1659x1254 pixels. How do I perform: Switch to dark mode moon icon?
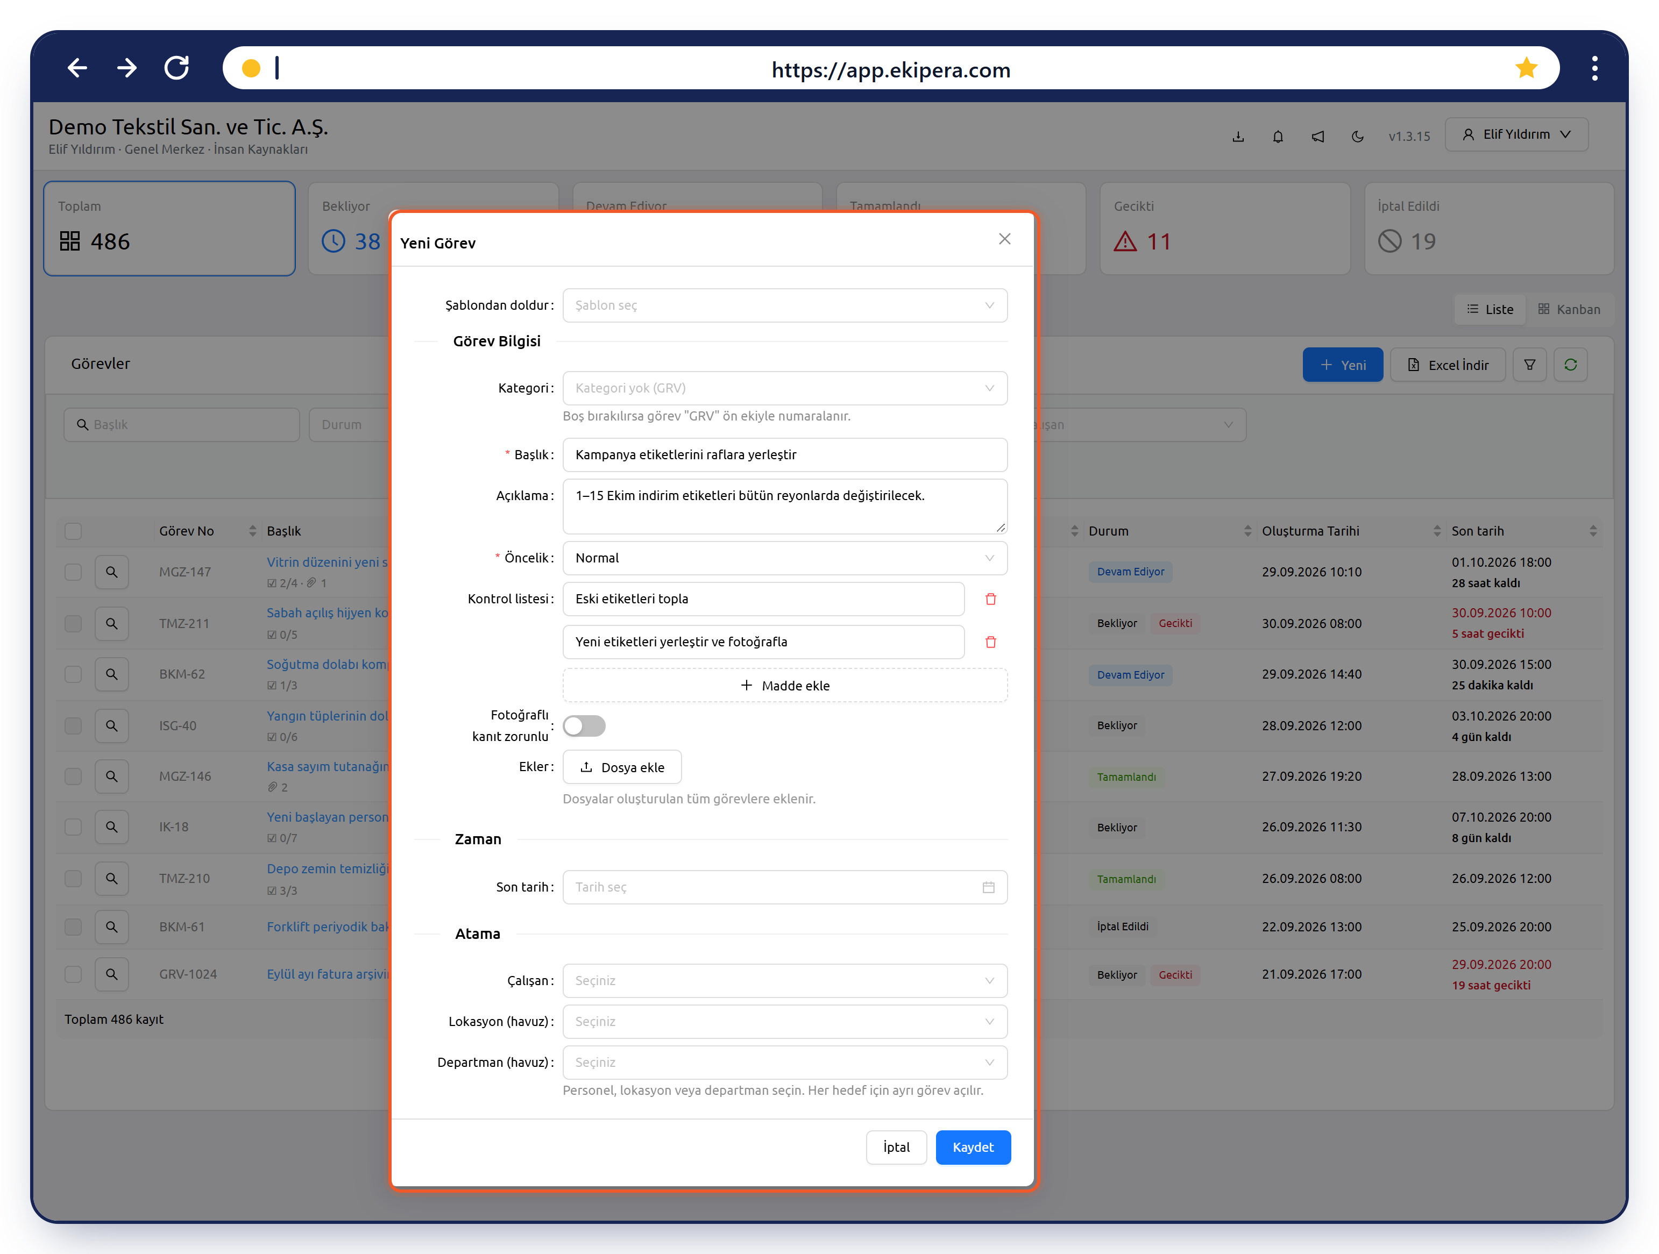[1357, 137]
